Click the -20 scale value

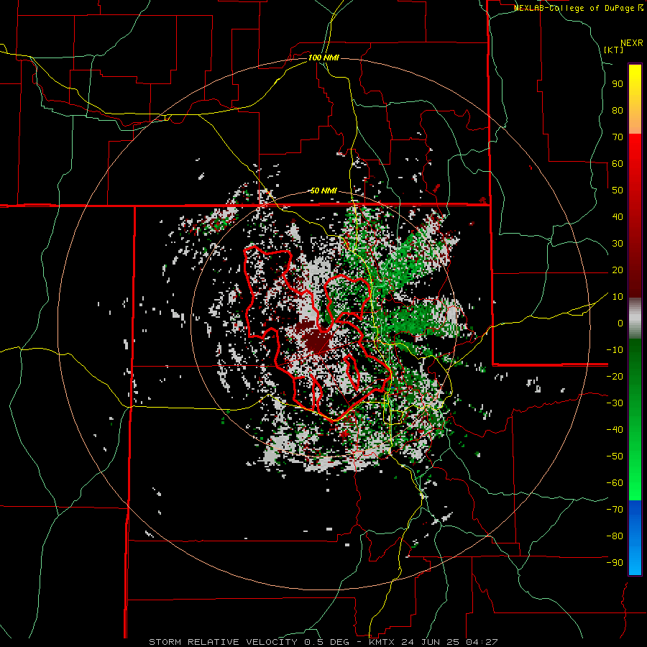pos(615,376)
